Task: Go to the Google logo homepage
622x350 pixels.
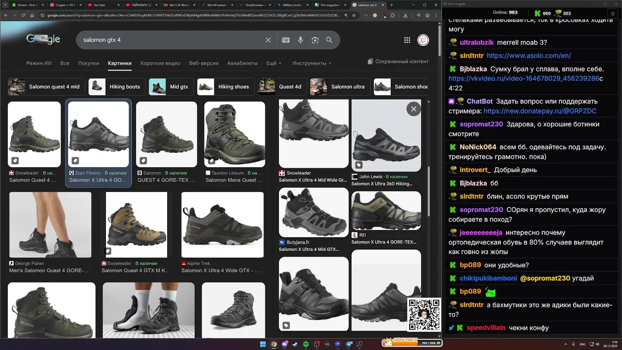Action: click(43, 39)
